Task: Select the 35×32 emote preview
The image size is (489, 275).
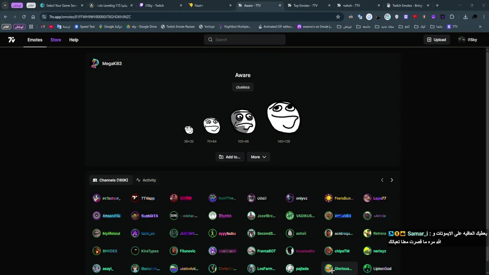Action: click(189, 130)
